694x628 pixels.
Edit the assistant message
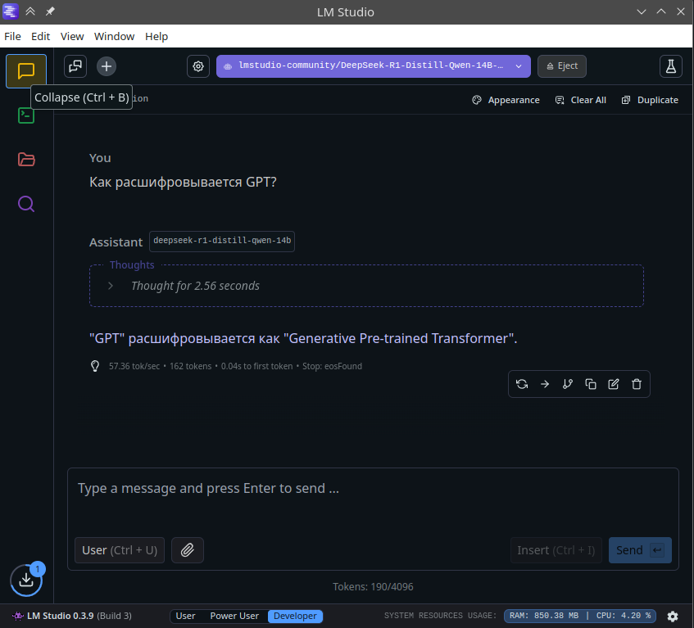coord(614,384)
